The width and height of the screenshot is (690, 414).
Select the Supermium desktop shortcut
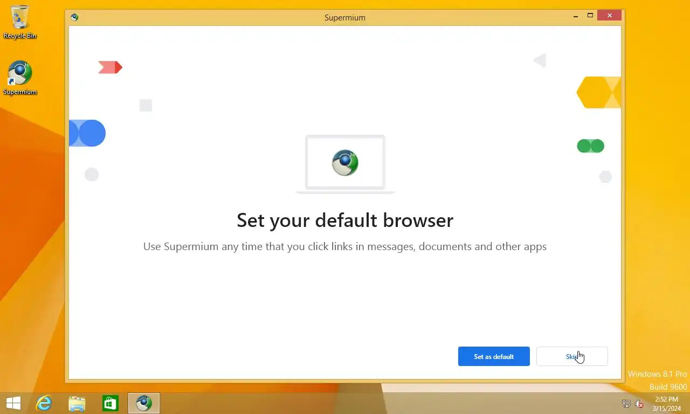20,78
